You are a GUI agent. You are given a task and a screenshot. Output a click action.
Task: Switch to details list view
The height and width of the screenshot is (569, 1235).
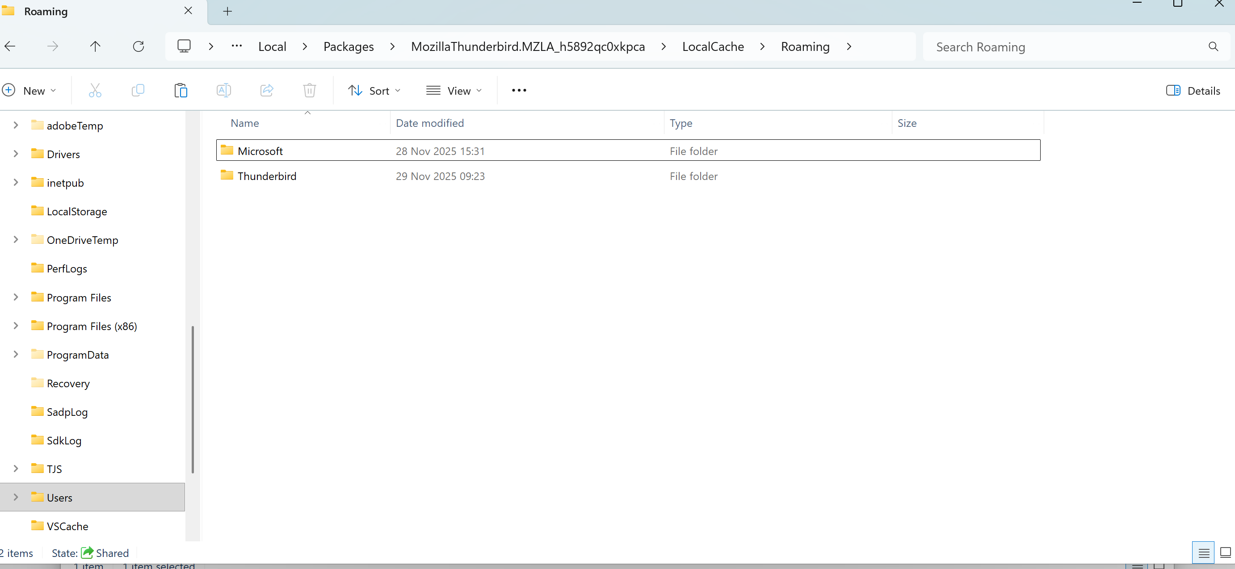[x=1203, y=553]
